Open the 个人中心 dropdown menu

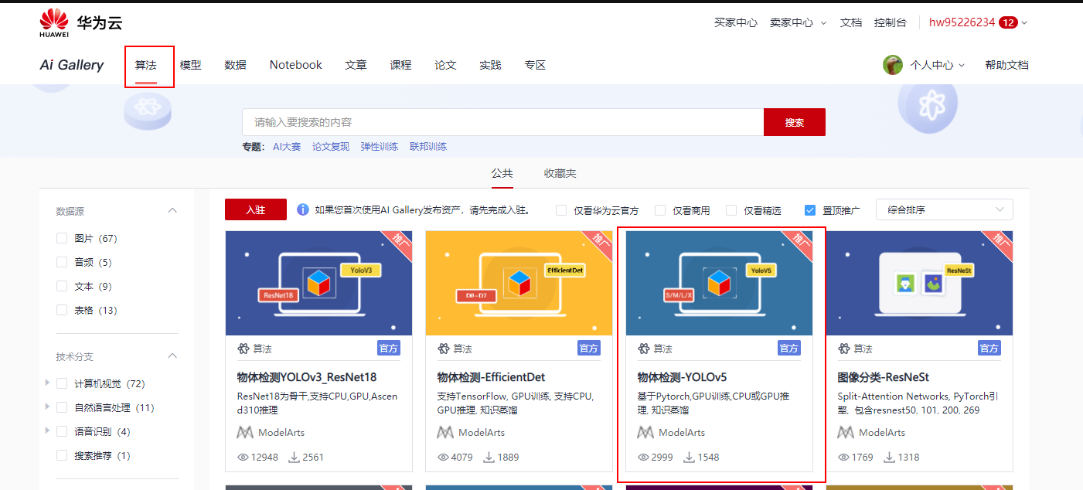point(938,65)
